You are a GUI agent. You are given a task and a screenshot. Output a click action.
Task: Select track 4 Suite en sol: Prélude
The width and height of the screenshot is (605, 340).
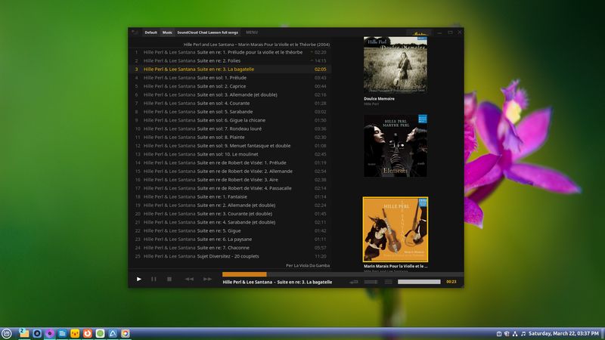[231, 78]
